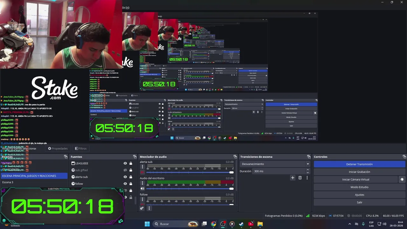Open advanced audio properties gear in mixer
Screen dimensions: 407x229
[142, 208]
